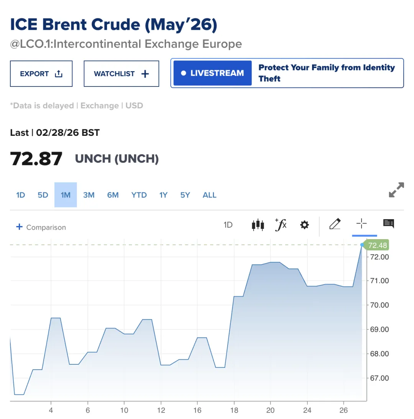Viewport: 414px width, 419px height.
Task: Select the 6M time range
Action: (113, 195)
